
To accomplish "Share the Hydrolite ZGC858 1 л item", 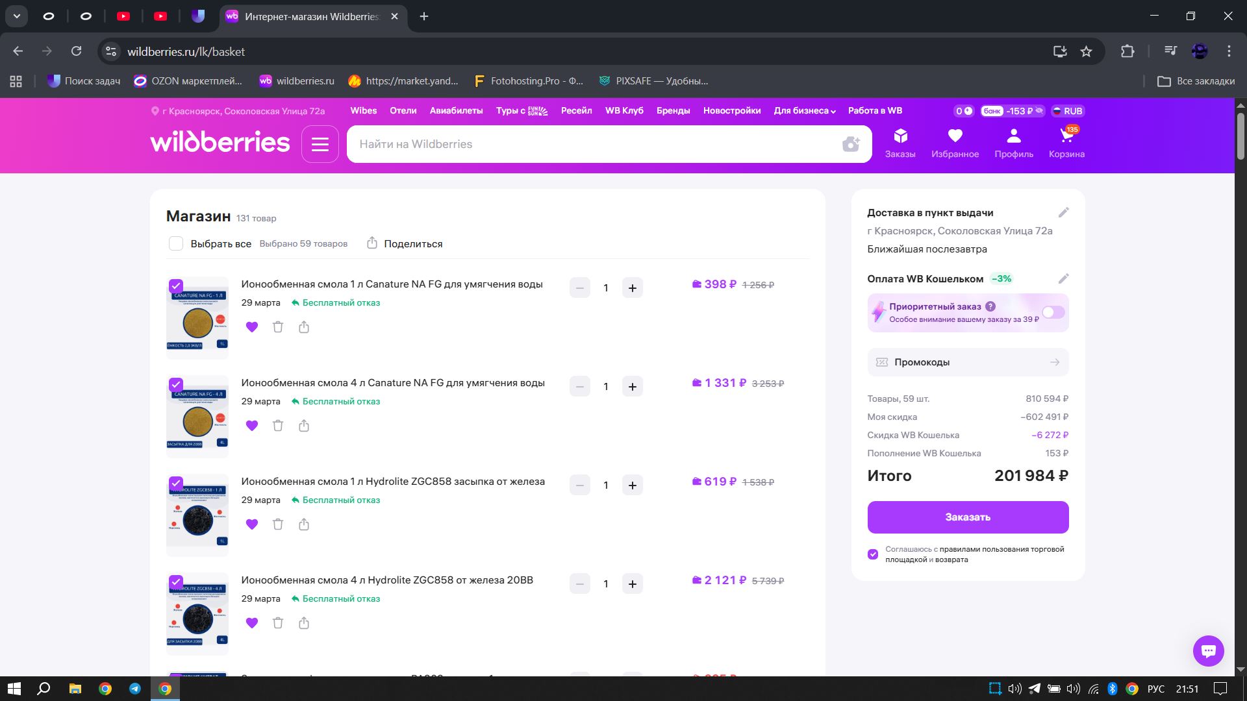I will [x=304, y=524].
